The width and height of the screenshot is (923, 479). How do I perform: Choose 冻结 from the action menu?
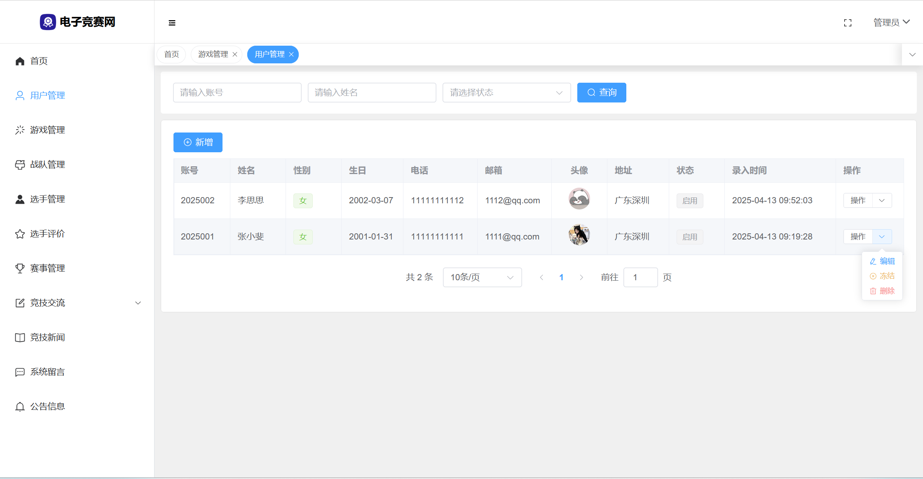(x=883, y=276)
